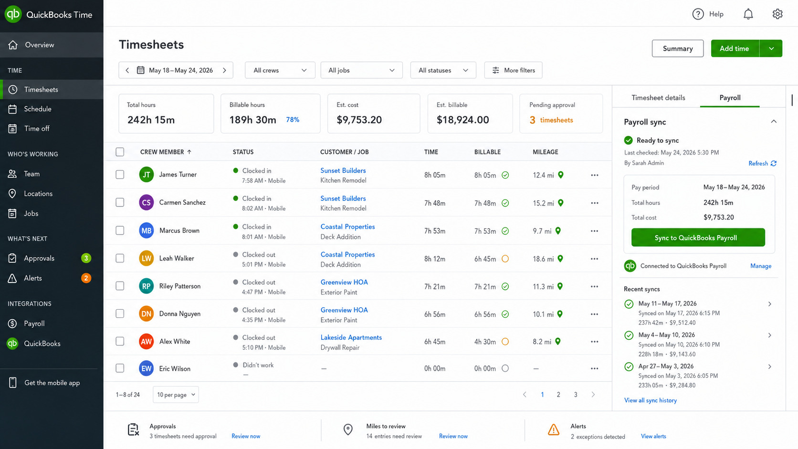Toggle the select-all checkbox in header
Screen dimensions: 798x449
pos(120,152)
